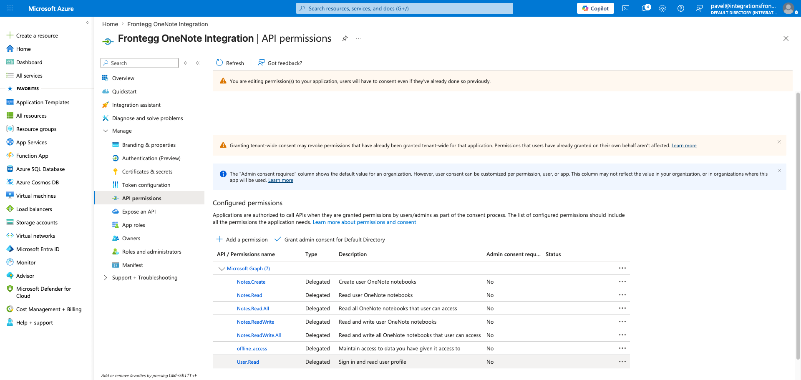Open the account avatar menu

pos(788,8)
